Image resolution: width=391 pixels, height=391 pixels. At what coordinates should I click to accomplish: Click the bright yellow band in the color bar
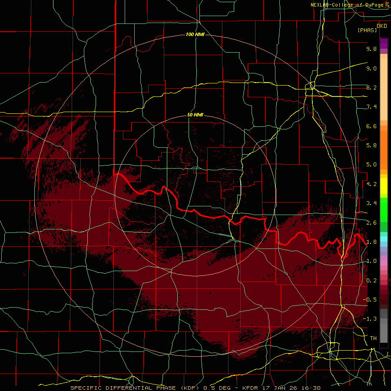[384, 186]
